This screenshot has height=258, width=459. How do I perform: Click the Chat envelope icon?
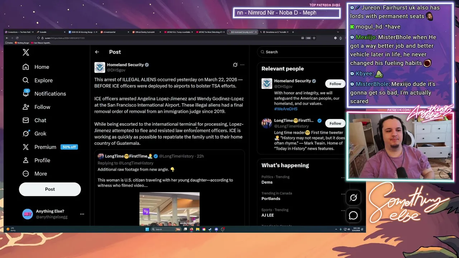[26, 120]
